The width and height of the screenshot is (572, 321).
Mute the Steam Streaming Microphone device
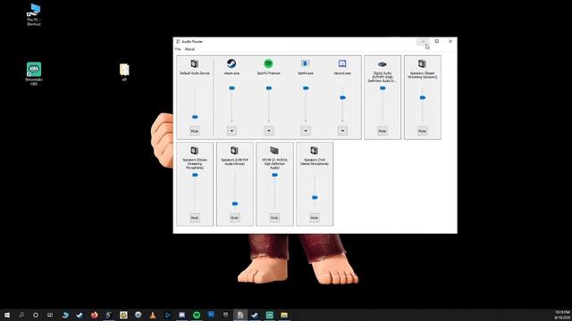click(195, 218)
